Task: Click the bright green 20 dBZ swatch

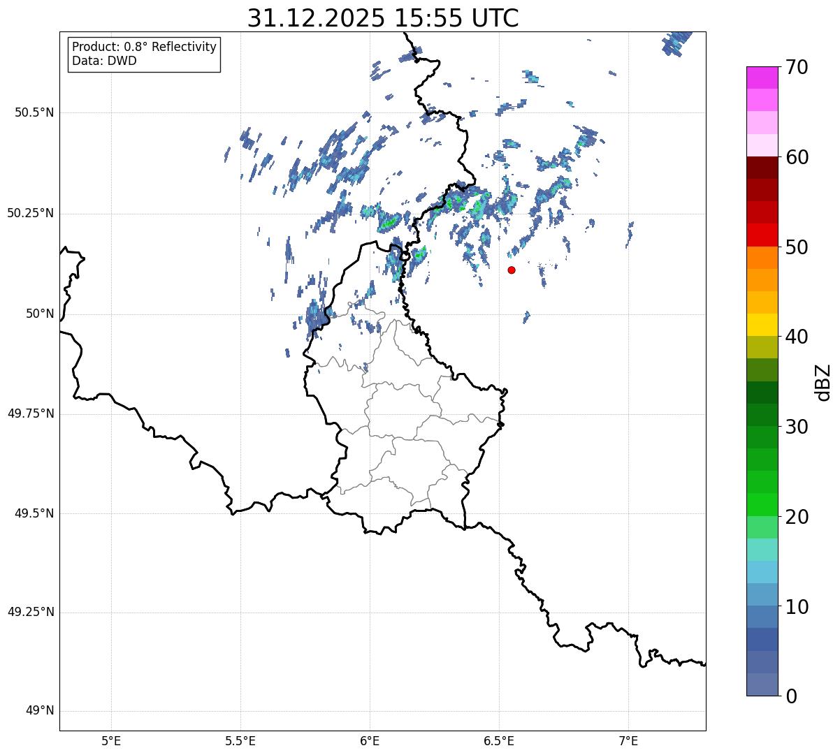Action: pos(762,505)
